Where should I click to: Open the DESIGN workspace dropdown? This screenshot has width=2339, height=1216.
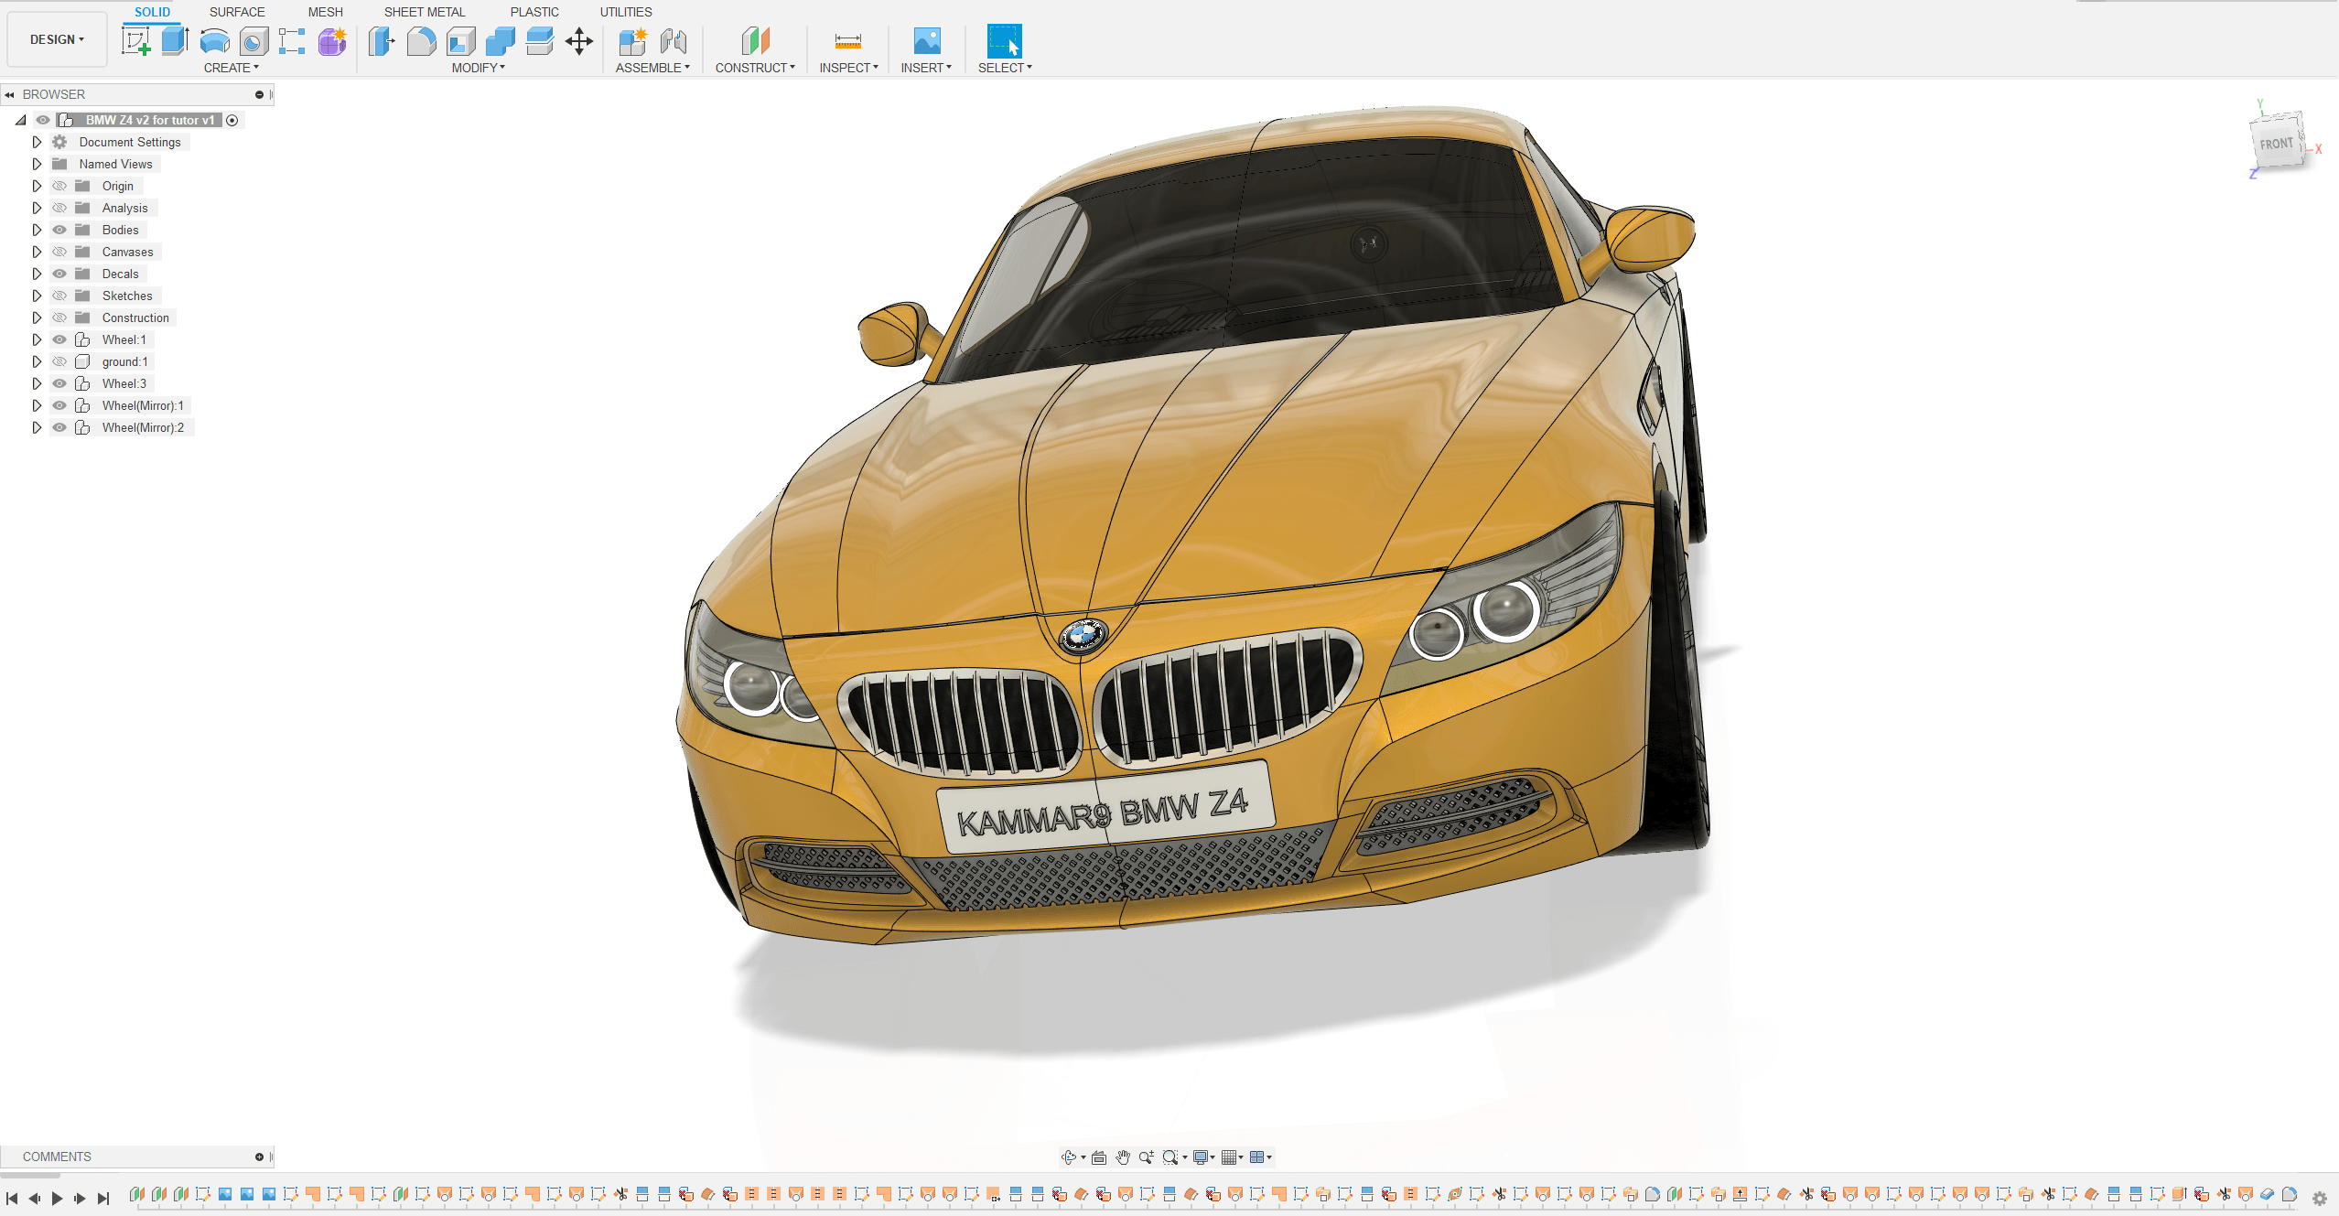tap(57, 39)
